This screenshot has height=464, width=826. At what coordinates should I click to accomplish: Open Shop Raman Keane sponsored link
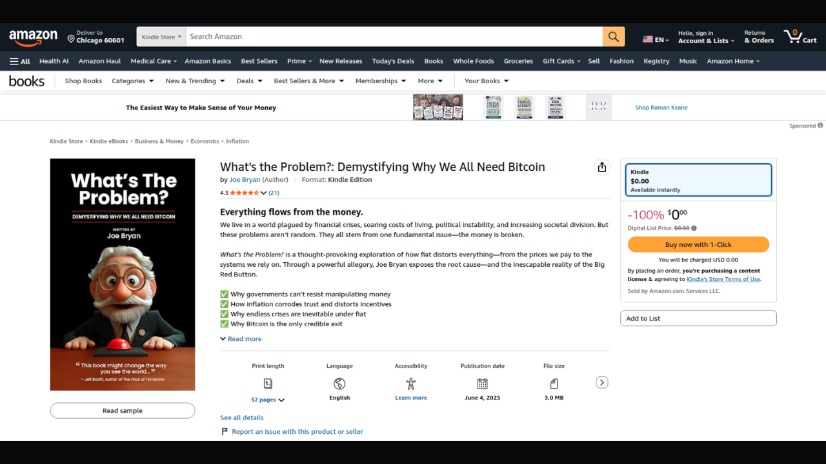point(661,108)
